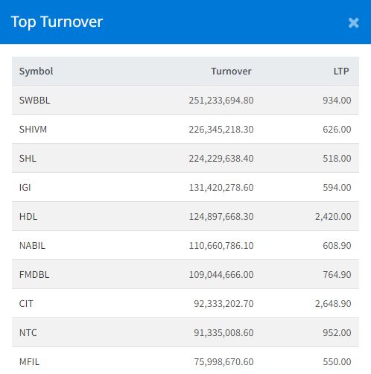Click NTC's LTP 952.00
Viewport: 371px width, 374px height.
click(337, 333)
